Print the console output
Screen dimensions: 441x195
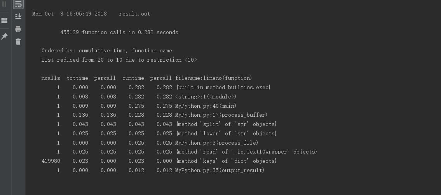18,29
